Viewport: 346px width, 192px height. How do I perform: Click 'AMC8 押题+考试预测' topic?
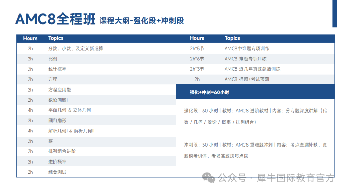point(247,79)
